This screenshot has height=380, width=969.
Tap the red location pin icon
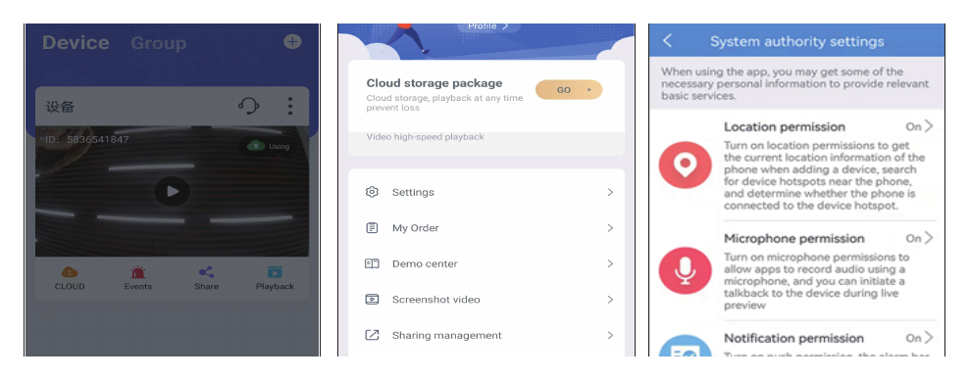point(685,165)
